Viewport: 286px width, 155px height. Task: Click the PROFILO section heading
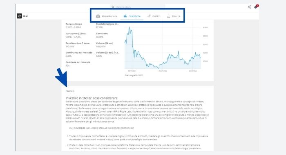tap(70, 91)
